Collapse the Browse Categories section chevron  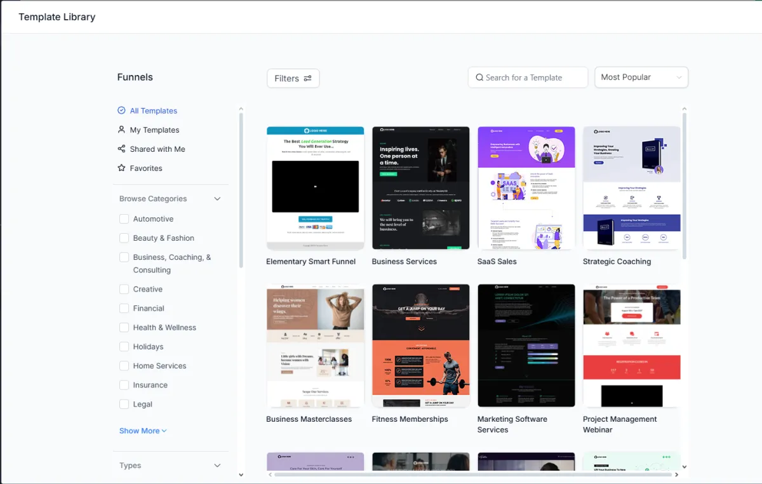click(x=217, y=199)
